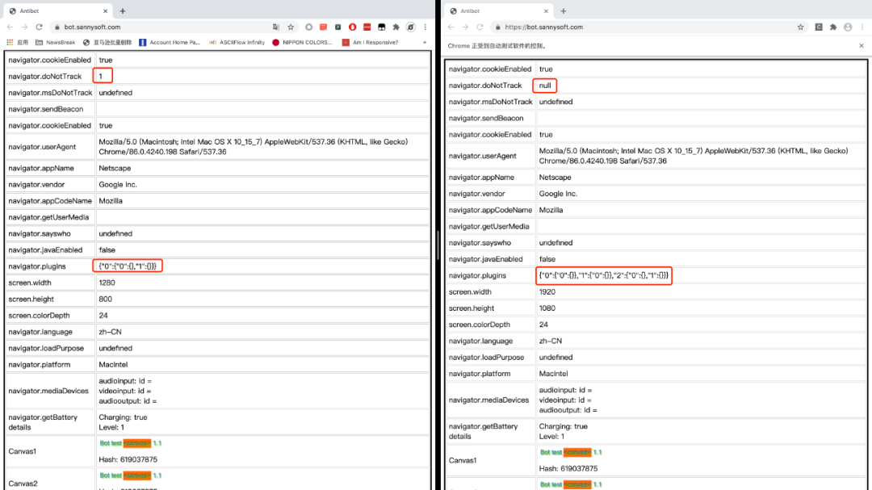The image size is (872, 490).
Task: Click the screen.width value 1280
Action: pos(107,283)
